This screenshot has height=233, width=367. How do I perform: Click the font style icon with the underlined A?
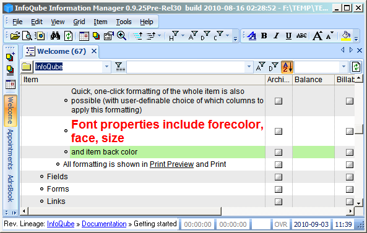[252, 36]
